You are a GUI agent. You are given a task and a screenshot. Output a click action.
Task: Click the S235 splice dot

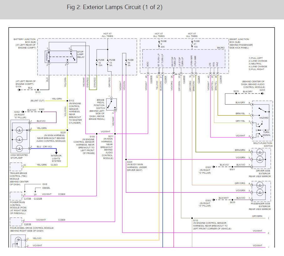point(236,94)
